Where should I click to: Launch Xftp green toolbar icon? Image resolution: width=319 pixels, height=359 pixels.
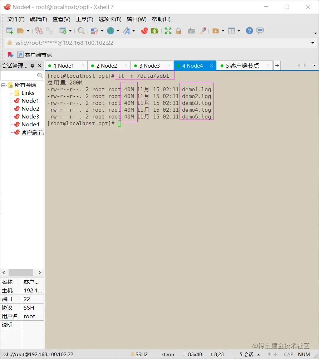(155, 31)
